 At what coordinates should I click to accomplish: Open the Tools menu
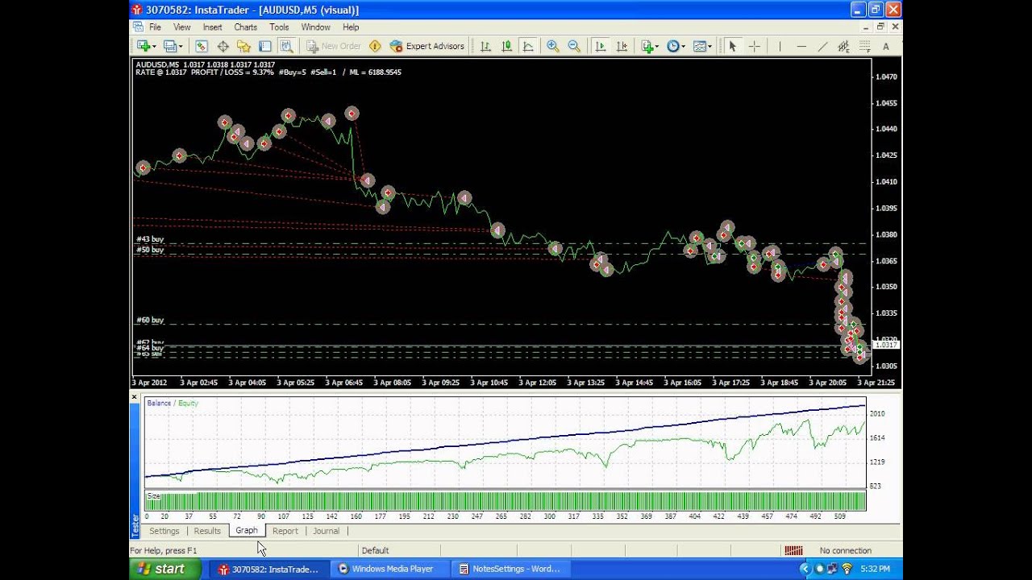coord(279,27)
